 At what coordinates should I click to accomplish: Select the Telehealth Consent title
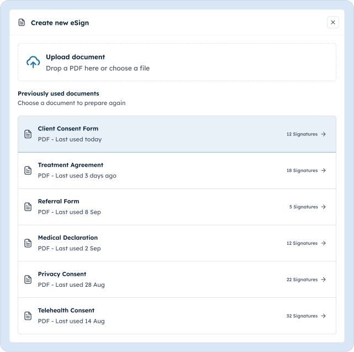[x=66, y=311]
